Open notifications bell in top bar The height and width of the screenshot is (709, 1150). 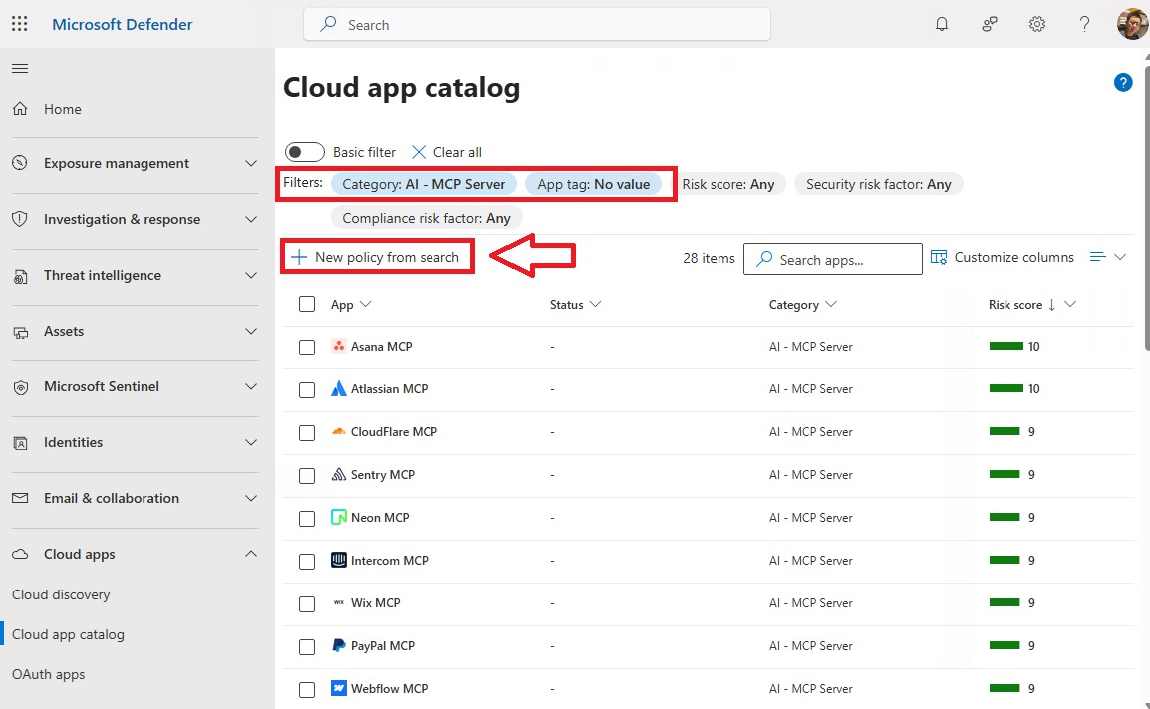(941, 23)
